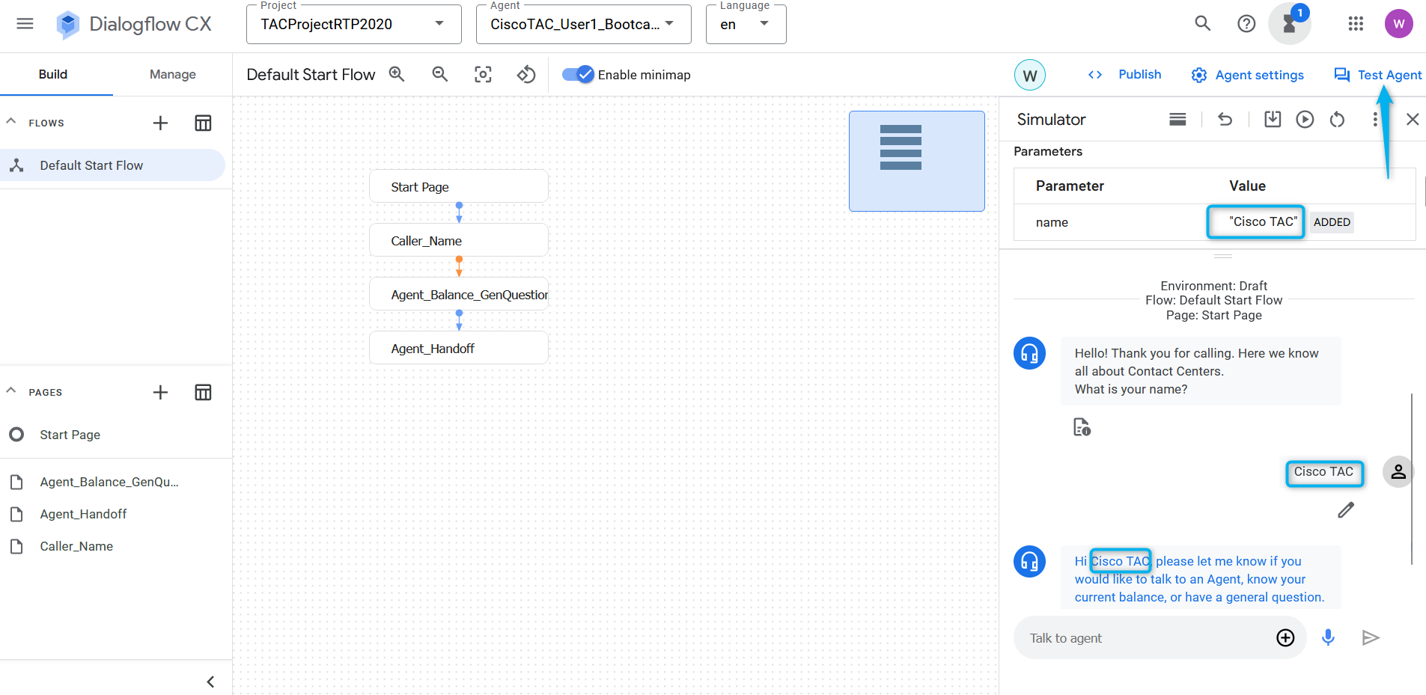Zoom out on the flow canvas

[x=440, y=74]
